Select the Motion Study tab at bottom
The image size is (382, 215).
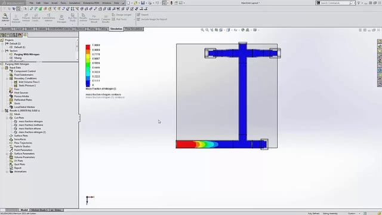(39, 210)
